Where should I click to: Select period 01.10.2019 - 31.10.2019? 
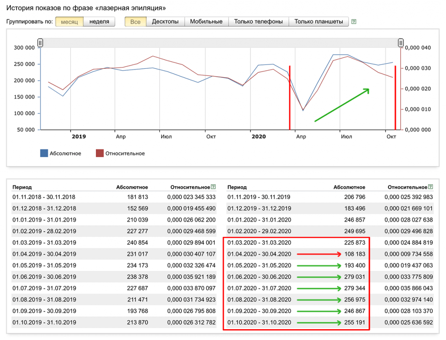pos(44,323)
